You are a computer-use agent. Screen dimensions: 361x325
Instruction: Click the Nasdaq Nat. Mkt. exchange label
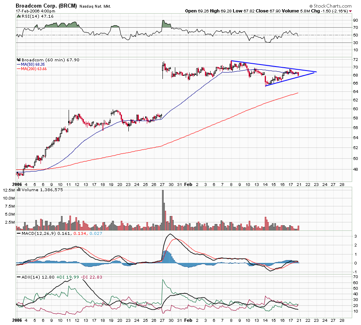[x=95, y=6]
